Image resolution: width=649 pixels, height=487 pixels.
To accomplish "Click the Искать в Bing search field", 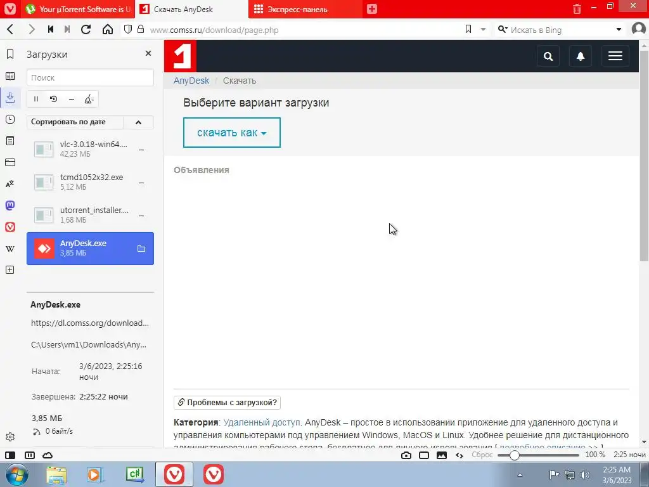I will click(560, 30).
